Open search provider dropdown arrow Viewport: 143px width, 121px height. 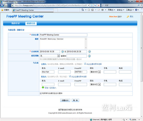pos(141,5)
